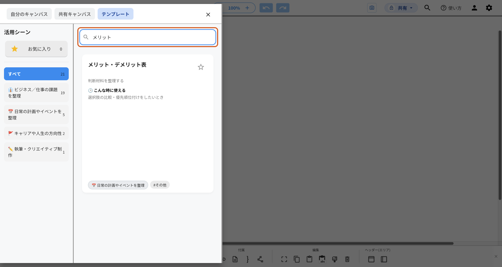Open the メリット・デメリット表 template title
The width and height of the screenshot is (502, 267).
[x=117, y=65]
